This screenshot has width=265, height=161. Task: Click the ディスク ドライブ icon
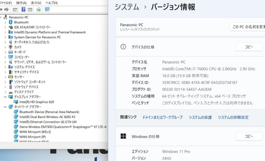click(11, 92)
